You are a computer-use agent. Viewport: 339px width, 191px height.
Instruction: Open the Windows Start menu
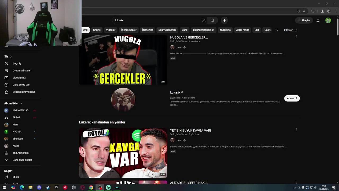pos(4,188)
